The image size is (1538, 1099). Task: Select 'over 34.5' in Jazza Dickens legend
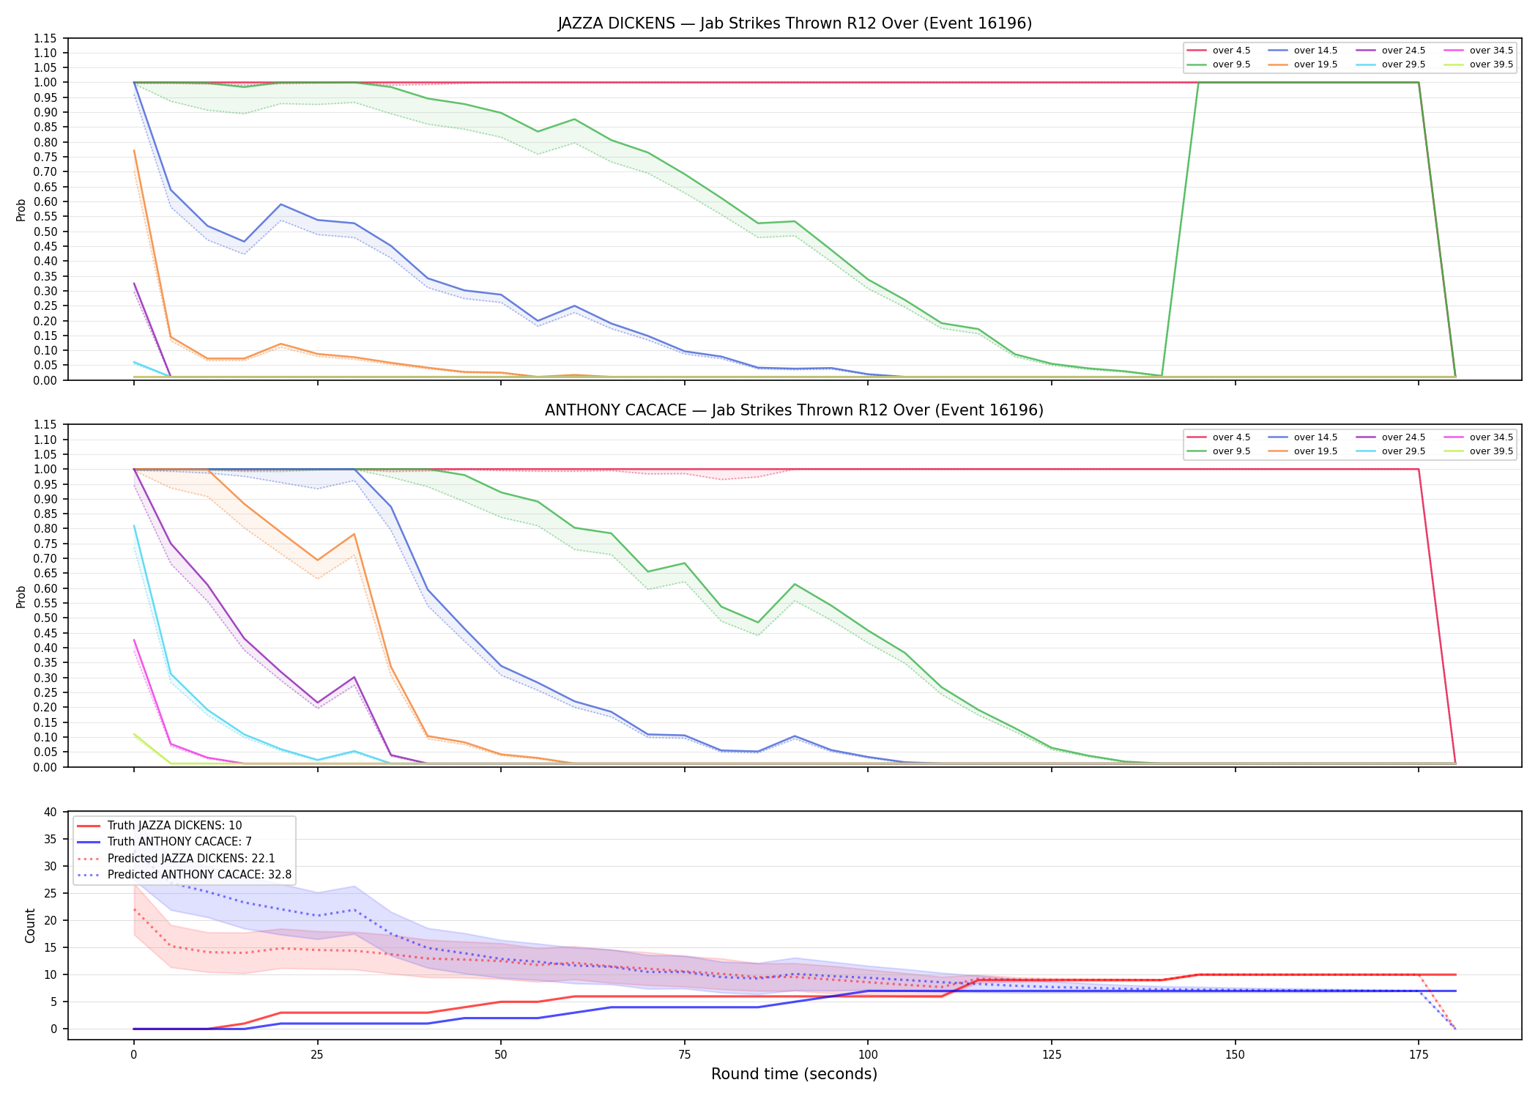tap(1478, 51)
